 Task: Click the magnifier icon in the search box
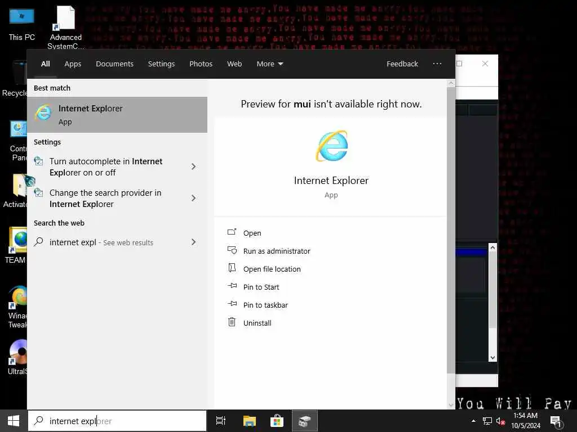[x=38, y=421]
